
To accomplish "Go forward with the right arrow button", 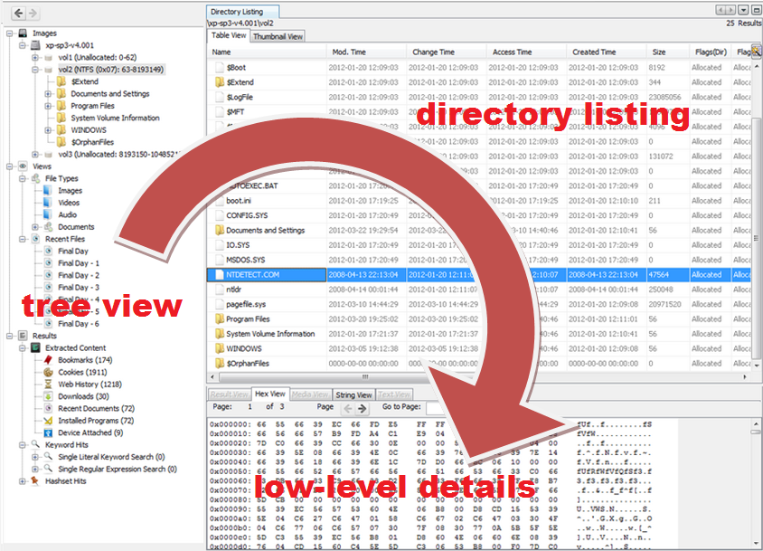I will [x=33, y=14].
